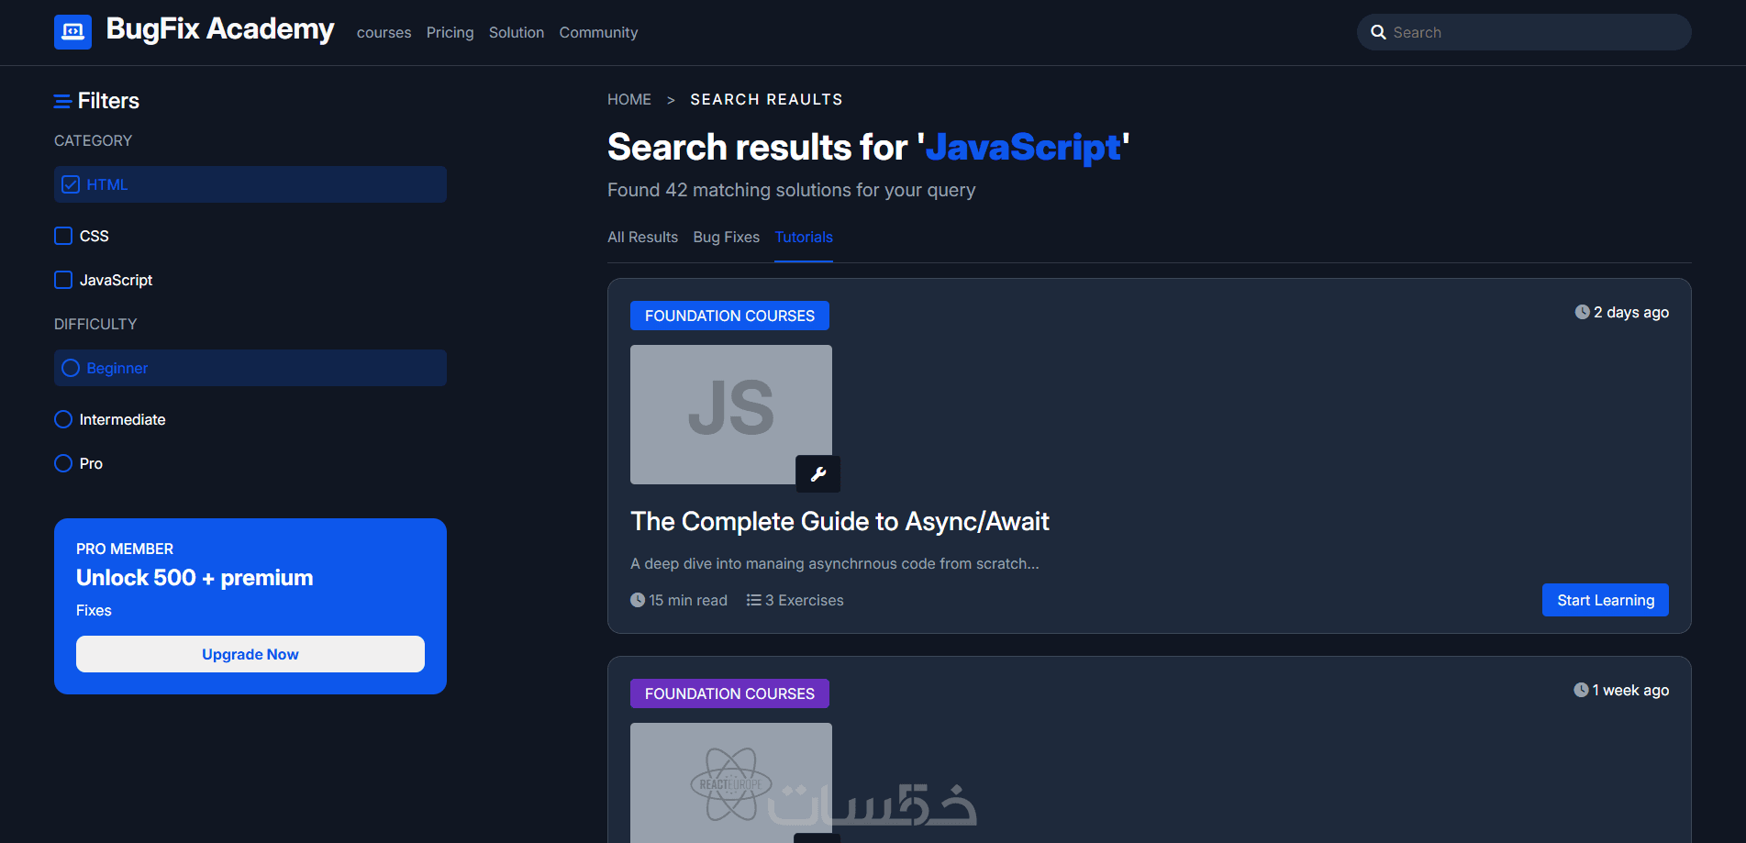The height and width of the screenshot is (843, 1746).
Task: Click the clock icon beside 15 min read
Action: (x=638, y=600)
